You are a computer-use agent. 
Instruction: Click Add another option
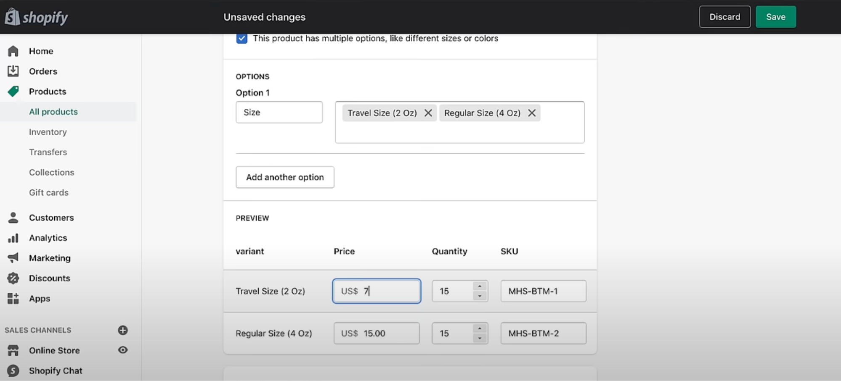point(285,177)
